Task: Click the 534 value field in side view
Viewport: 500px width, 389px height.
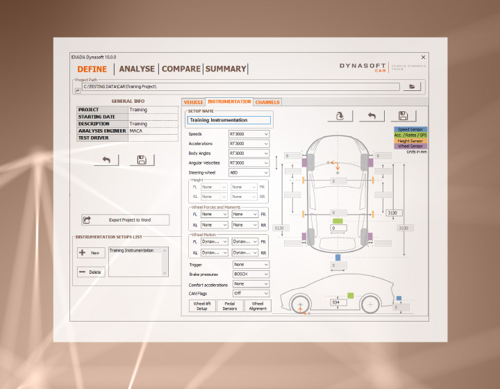Action: click(338, 302)
